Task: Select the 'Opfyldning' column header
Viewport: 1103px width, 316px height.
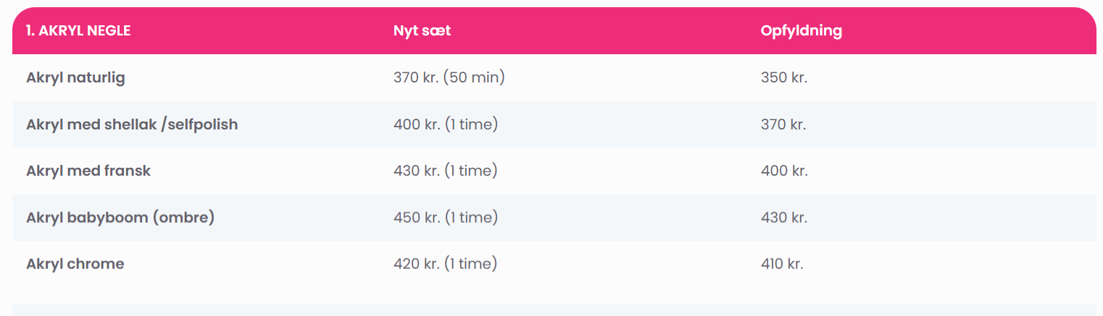Action: 802,31
